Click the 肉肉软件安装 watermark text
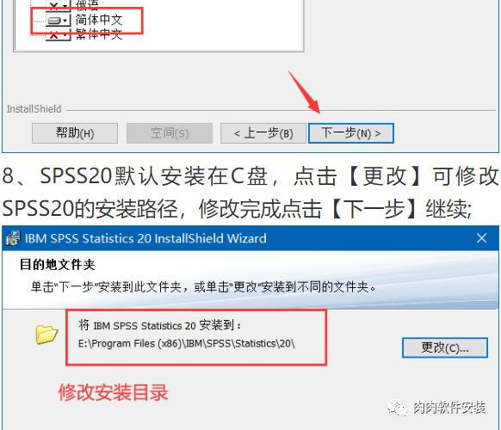 coord(449,408)
